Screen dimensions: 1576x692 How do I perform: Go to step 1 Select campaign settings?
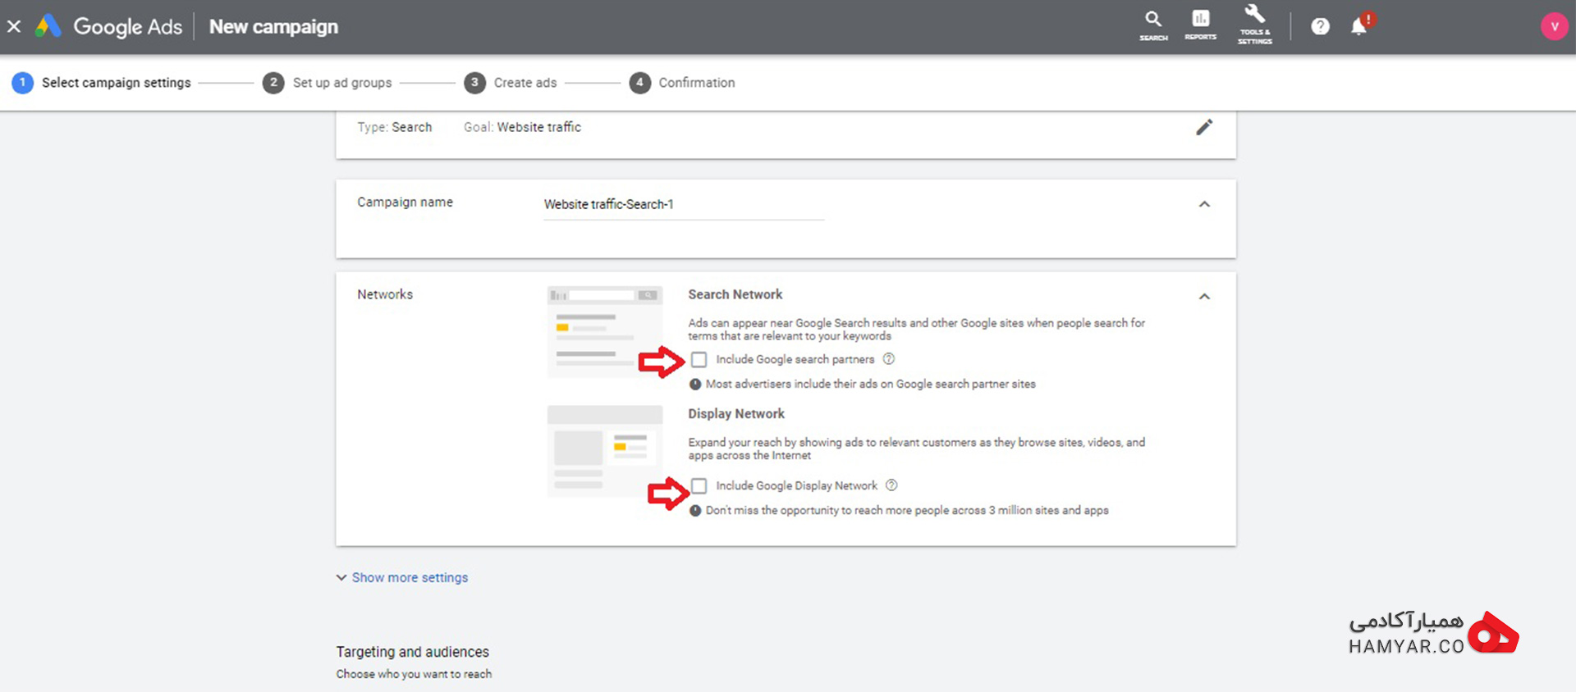(102, 83)
